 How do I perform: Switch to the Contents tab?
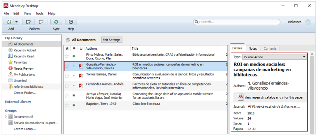270,48
